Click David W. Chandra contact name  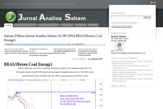pos(118,37)
